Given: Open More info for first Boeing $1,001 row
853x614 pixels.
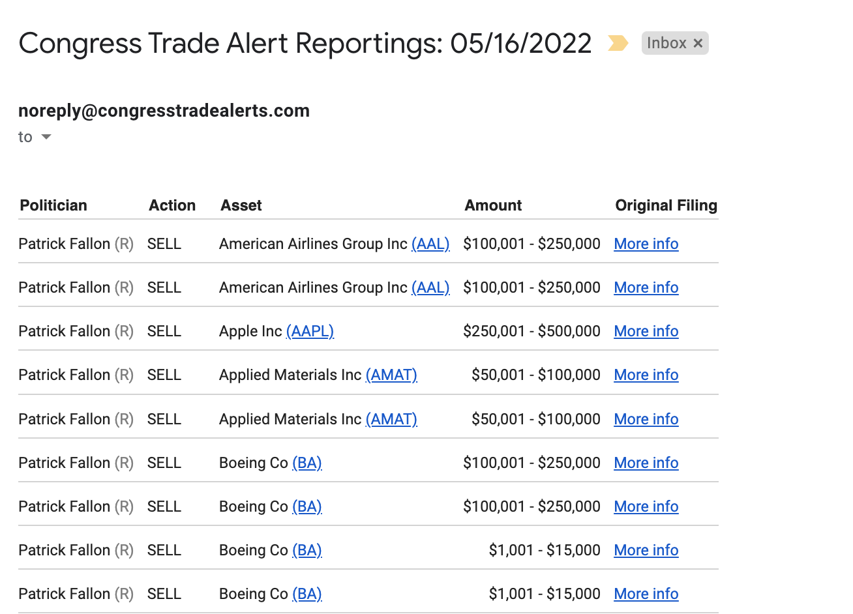Looking at the screenshot, I should pyautogui.click(x=646, y=550).
